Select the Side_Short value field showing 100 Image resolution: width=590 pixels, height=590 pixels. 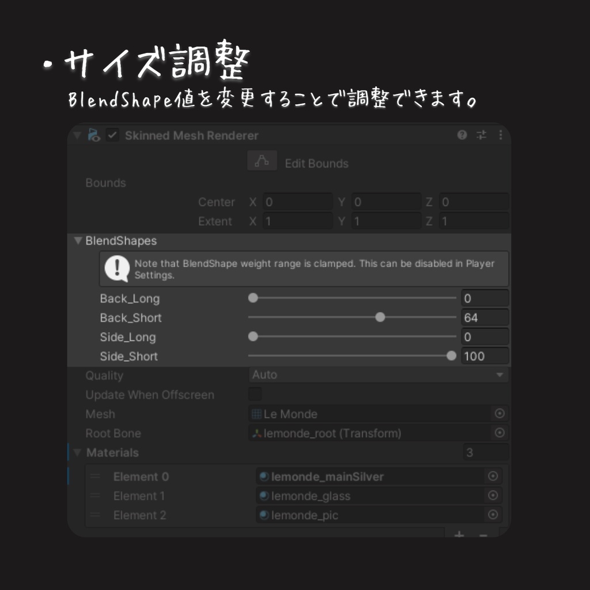click(485, 355)
